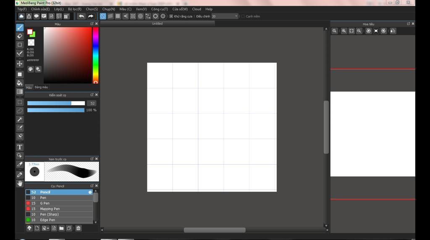The image size is (430, 240).
Task: Open the Help menu
Action: (x=209, y=9)
